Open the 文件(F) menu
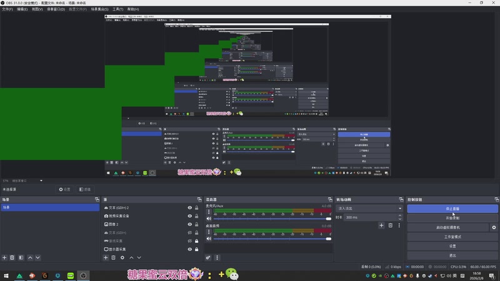The height and width of the screenshot is (281, 500). tap(7, 9)
